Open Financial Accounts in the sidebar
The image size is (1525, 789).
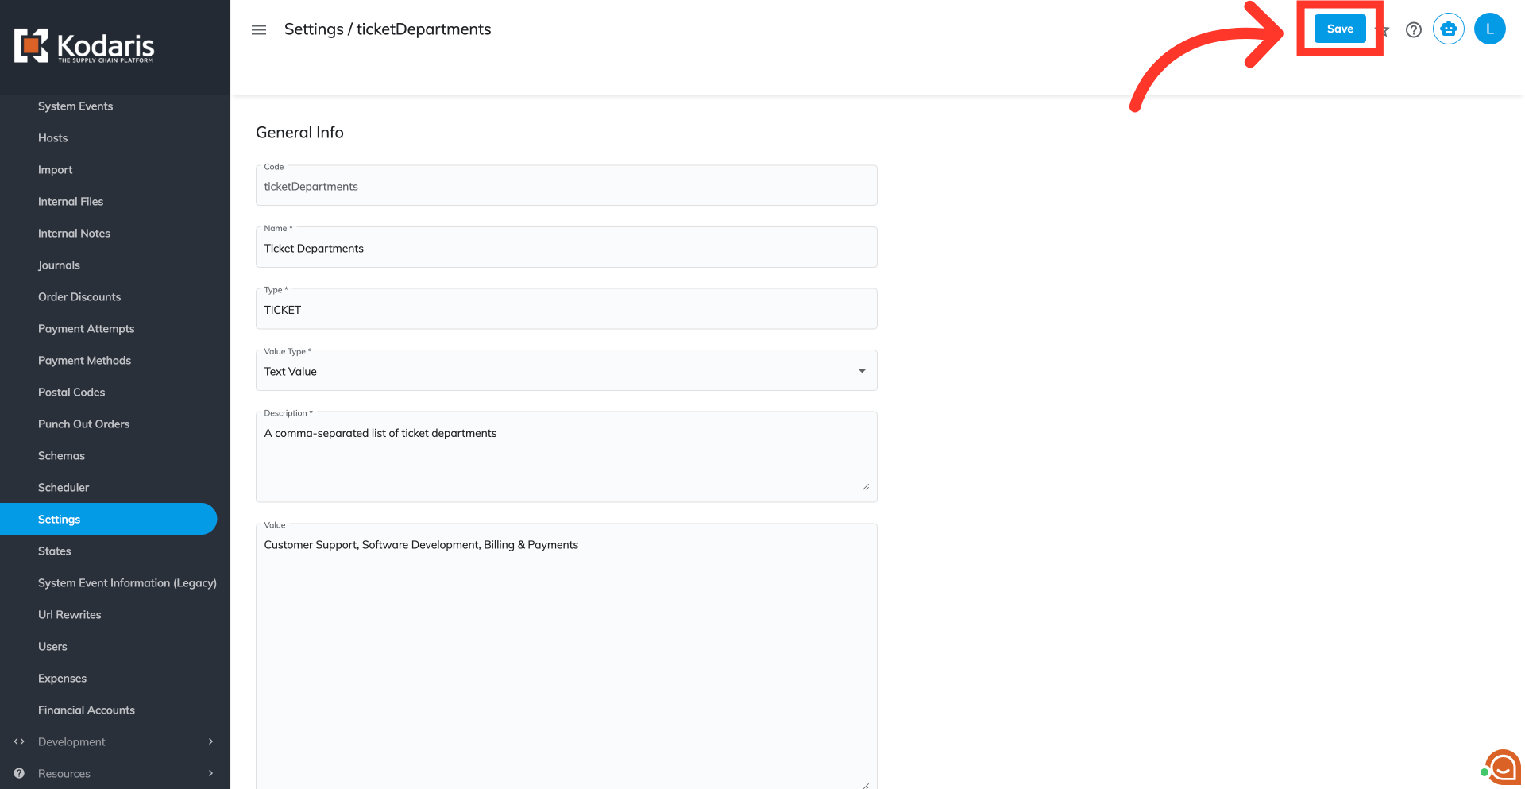[x=87, y=710]
